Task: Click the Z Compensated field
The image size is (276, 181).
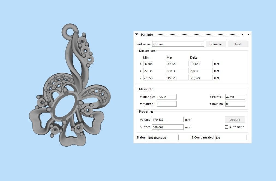Action: click(x=231, y=137)
